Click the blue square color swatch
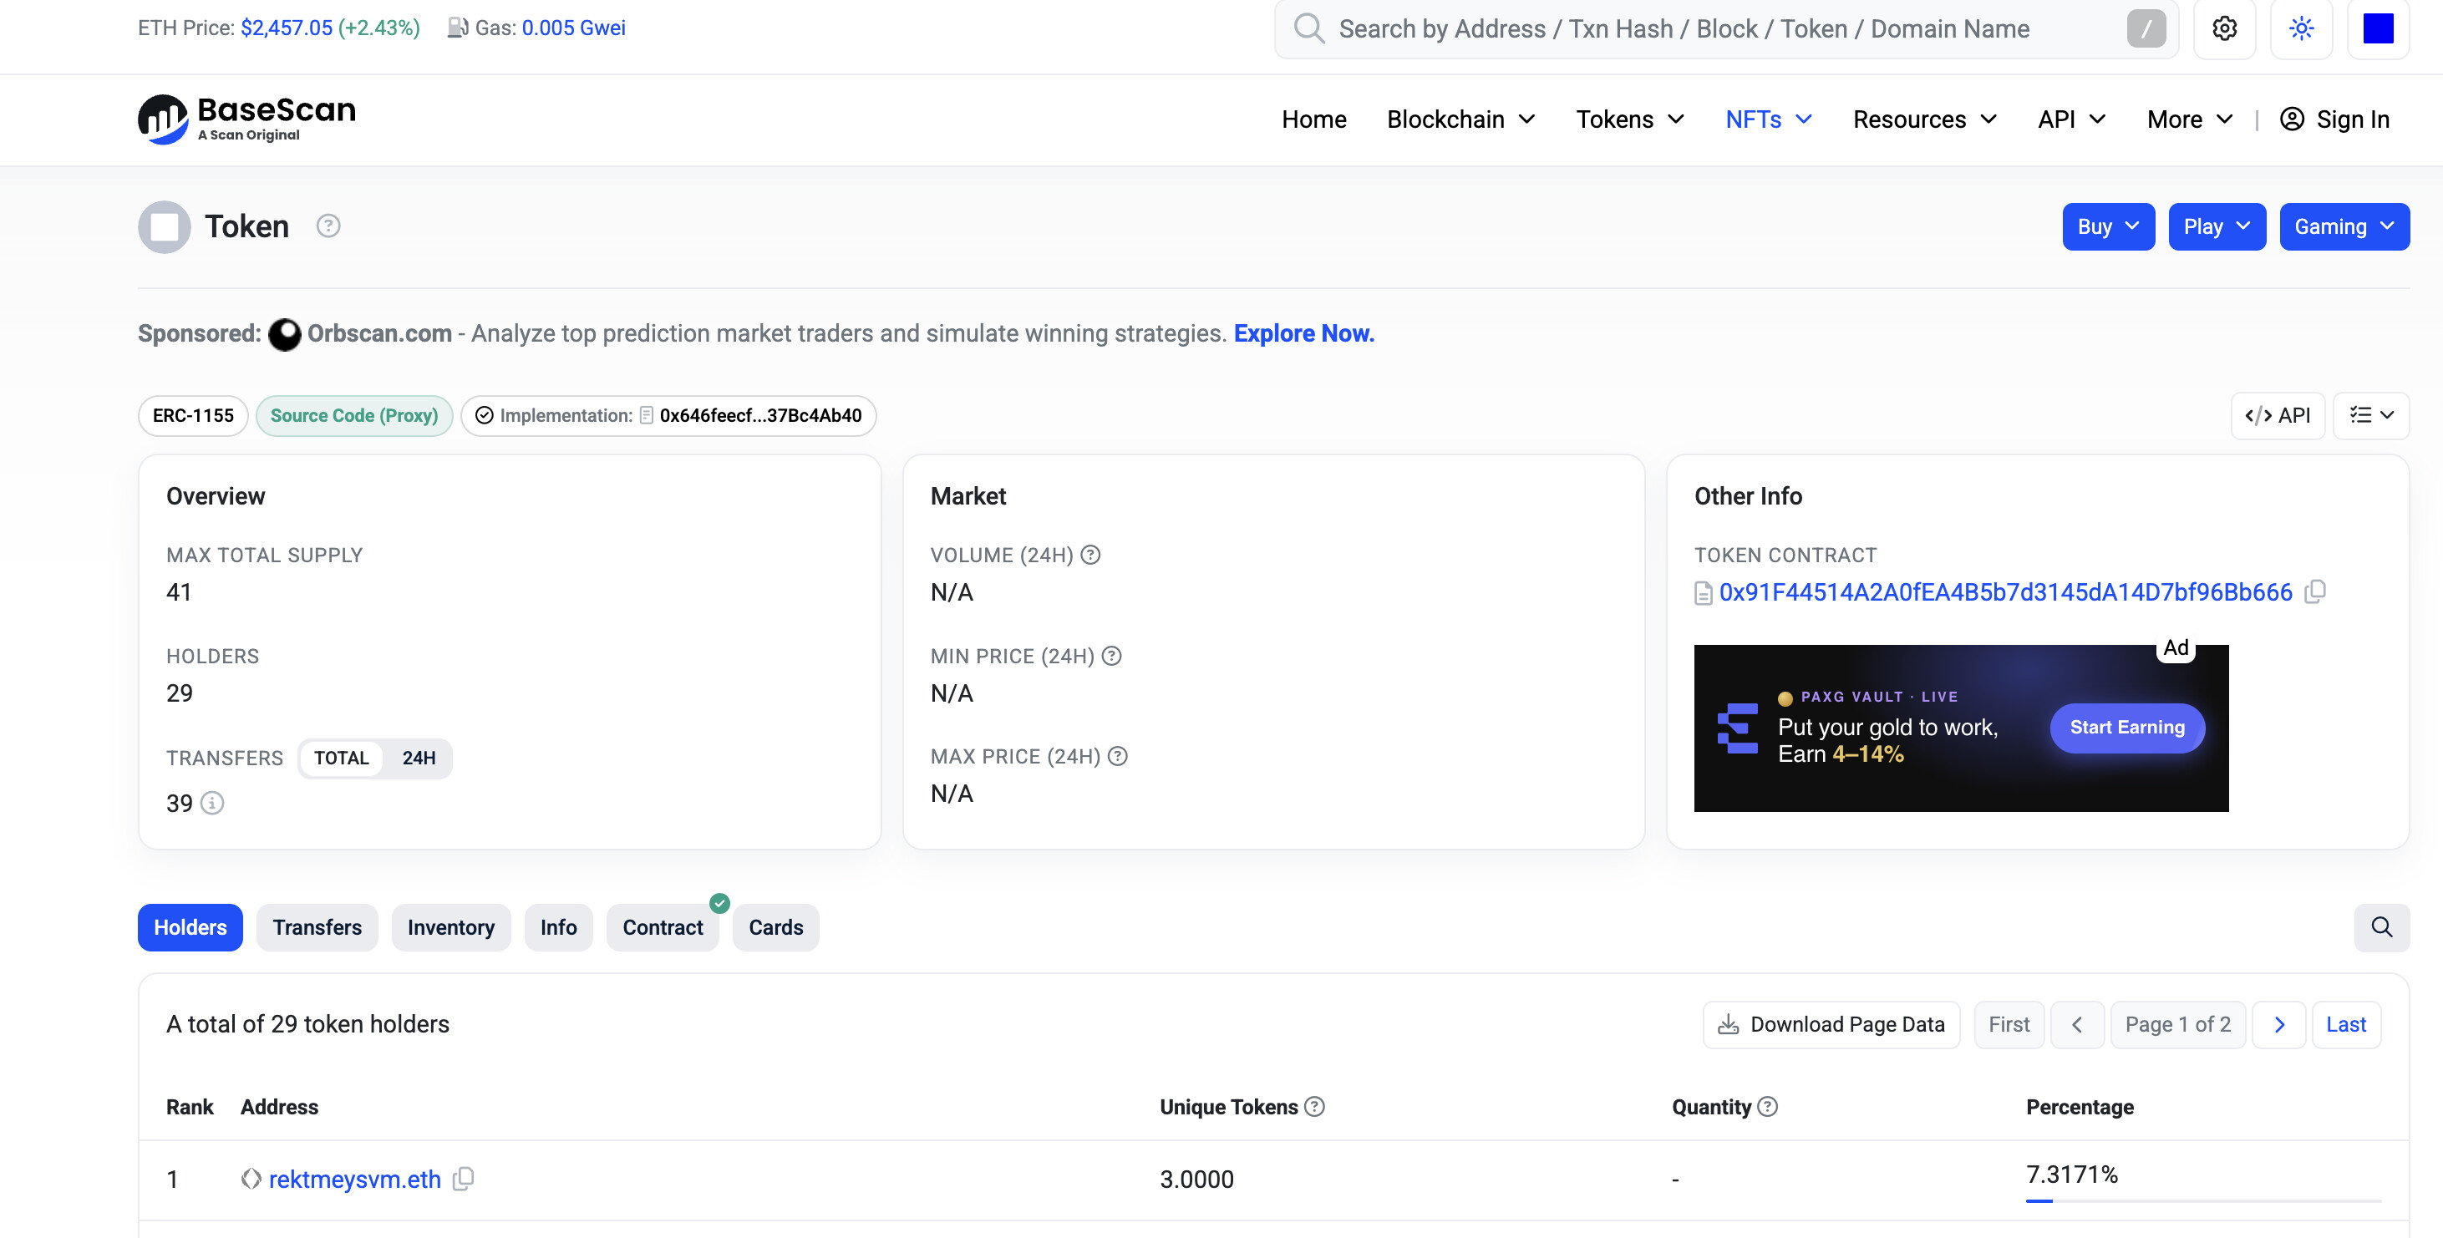The width and height of the screenshot is (2443, 1238). 2378,28
